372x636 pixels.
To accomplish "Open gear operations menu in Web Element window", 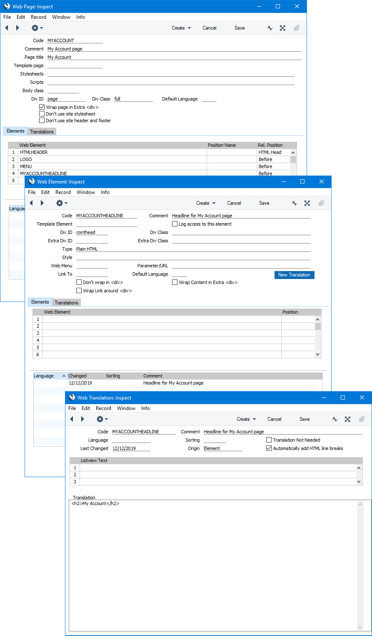I will click(62, 203).
